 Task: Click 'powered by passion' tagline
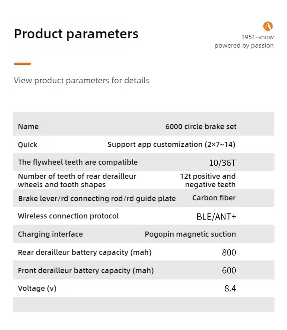click(x=244, y=45)
